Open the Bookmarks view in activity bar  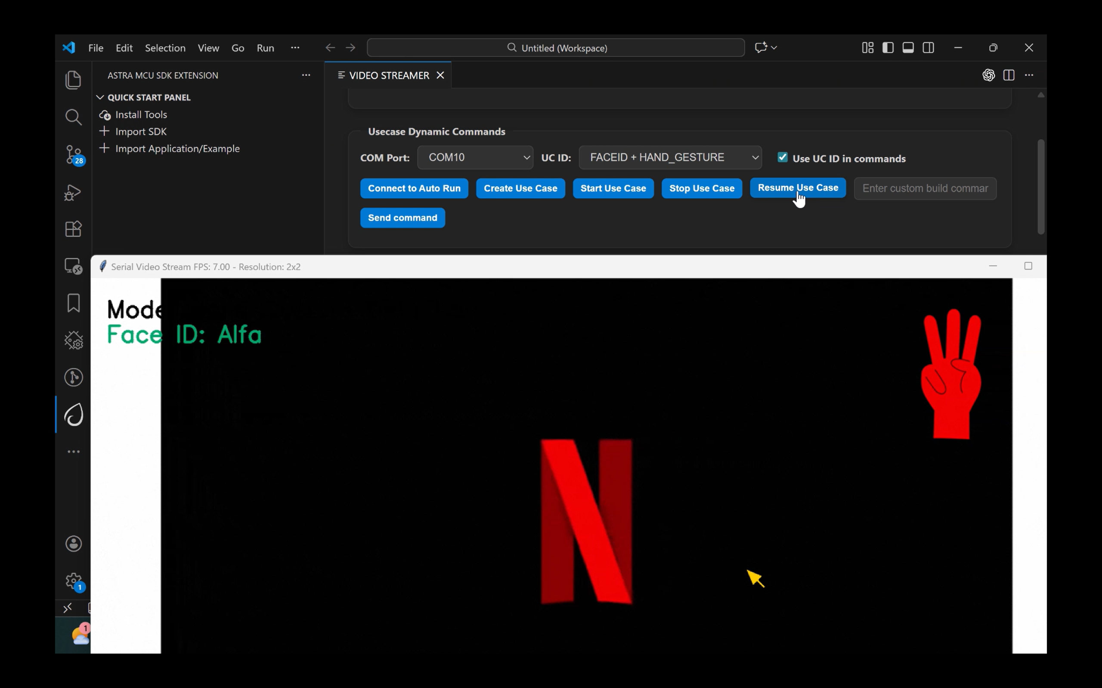point(73,303)
